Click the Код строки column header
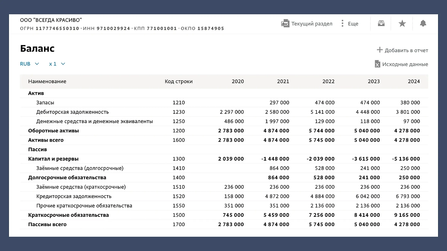Image resolution: width=447 pixels, height=251 pixels. point(178,81)
